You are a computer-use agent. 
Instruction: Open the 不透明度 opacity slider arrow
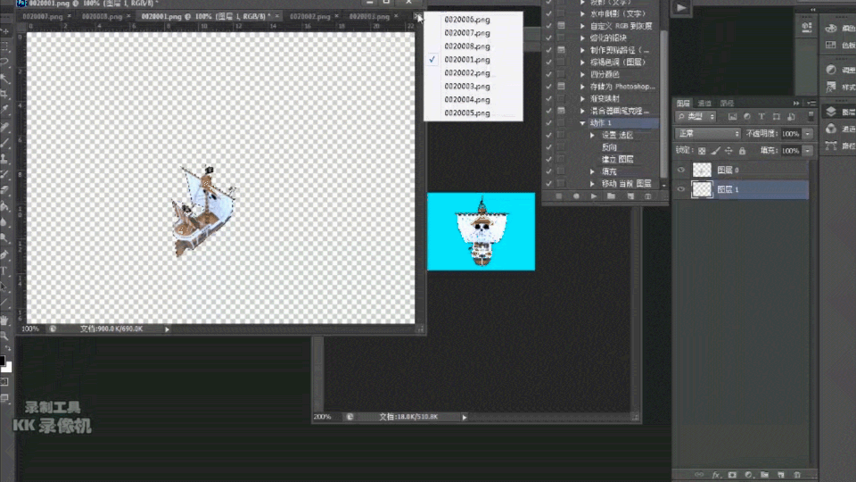(x=808, y=133)
